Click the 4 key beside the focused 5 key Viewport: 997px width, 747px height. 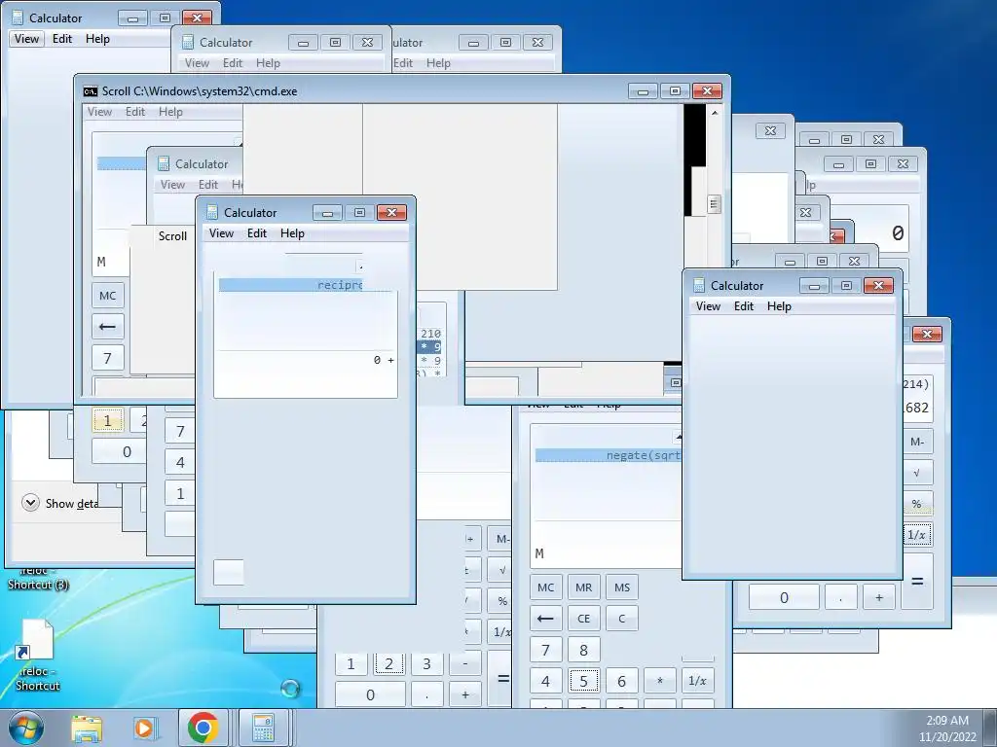point(545,681)
